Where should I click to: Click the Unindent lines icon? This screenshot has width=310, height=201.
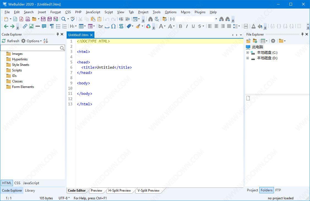tap(127, 19)
